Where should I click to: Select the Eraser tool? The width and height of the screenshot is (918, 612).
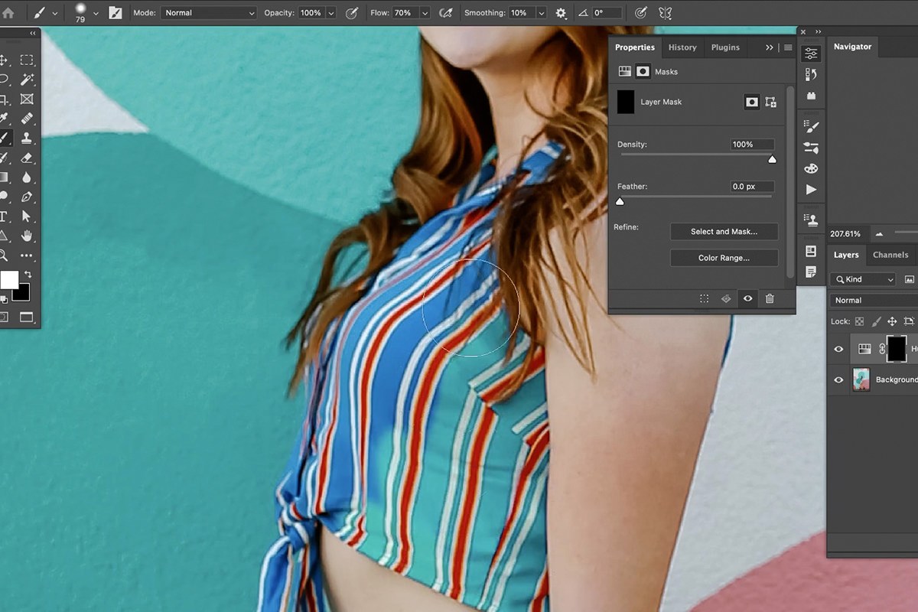click(27, 158)
